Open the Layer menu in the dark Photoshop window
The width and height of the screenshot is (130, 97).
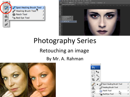coord(70,1)
